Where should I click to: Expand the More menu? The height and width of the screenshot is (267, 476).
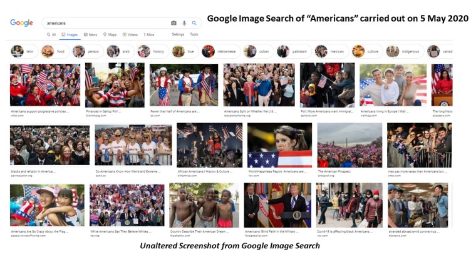(x=149, y=34)
